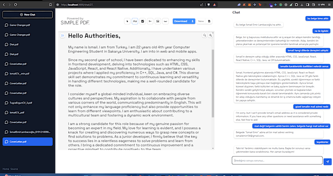The image size is (333, 176).
Task: Send the chat message with arrow icon
Action: point(328,161)
